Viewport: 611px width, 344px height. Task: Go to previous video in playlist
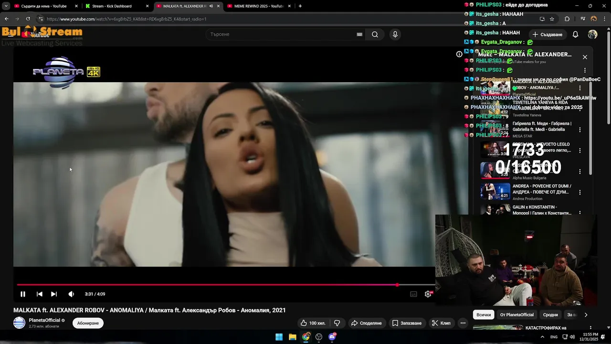40,294
